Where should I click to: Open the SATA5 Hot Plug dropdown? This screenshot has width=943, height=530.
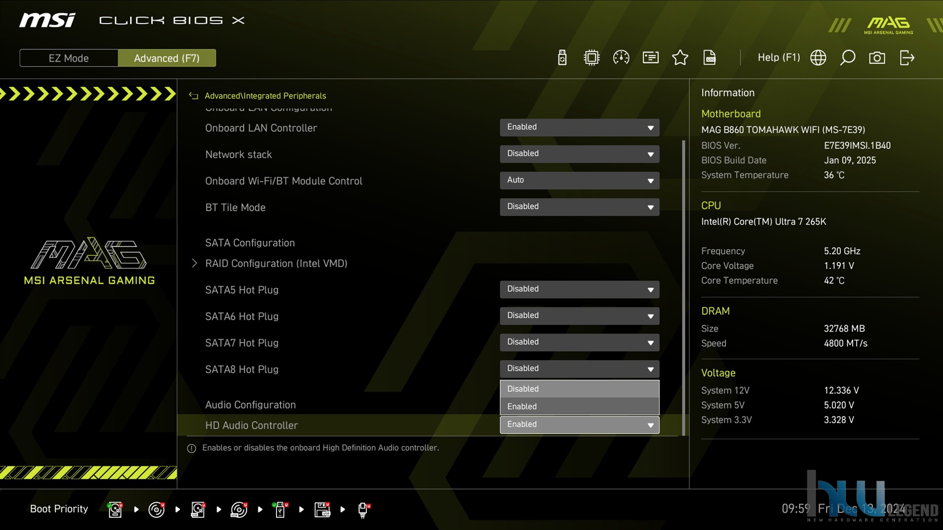click(x=579, y=290)
